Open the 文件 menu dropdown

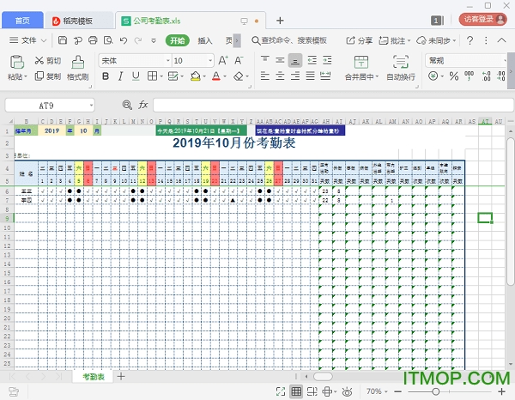28,40
